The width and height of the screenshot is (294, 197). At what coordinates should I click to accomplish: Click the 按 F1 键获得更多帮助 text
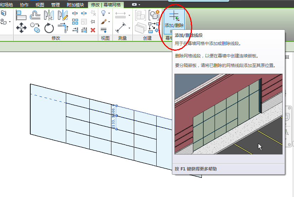pos(195,169)
